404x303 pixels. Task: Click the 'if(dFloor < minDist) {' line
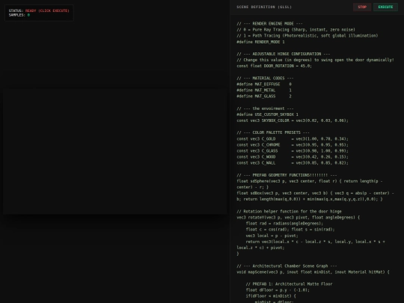[271, 296]
